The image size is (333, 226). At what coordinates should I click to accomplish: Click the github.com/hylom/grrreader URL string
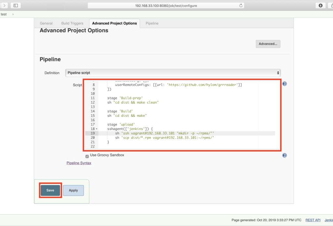202,85
